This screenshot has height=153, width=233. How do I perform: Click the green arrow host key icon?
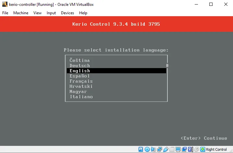pyautogui.click(x=202, y=149)
